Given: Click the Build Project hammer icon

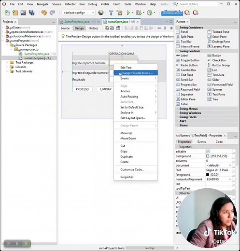Looking at the screenshot, I should click(111, 13).
